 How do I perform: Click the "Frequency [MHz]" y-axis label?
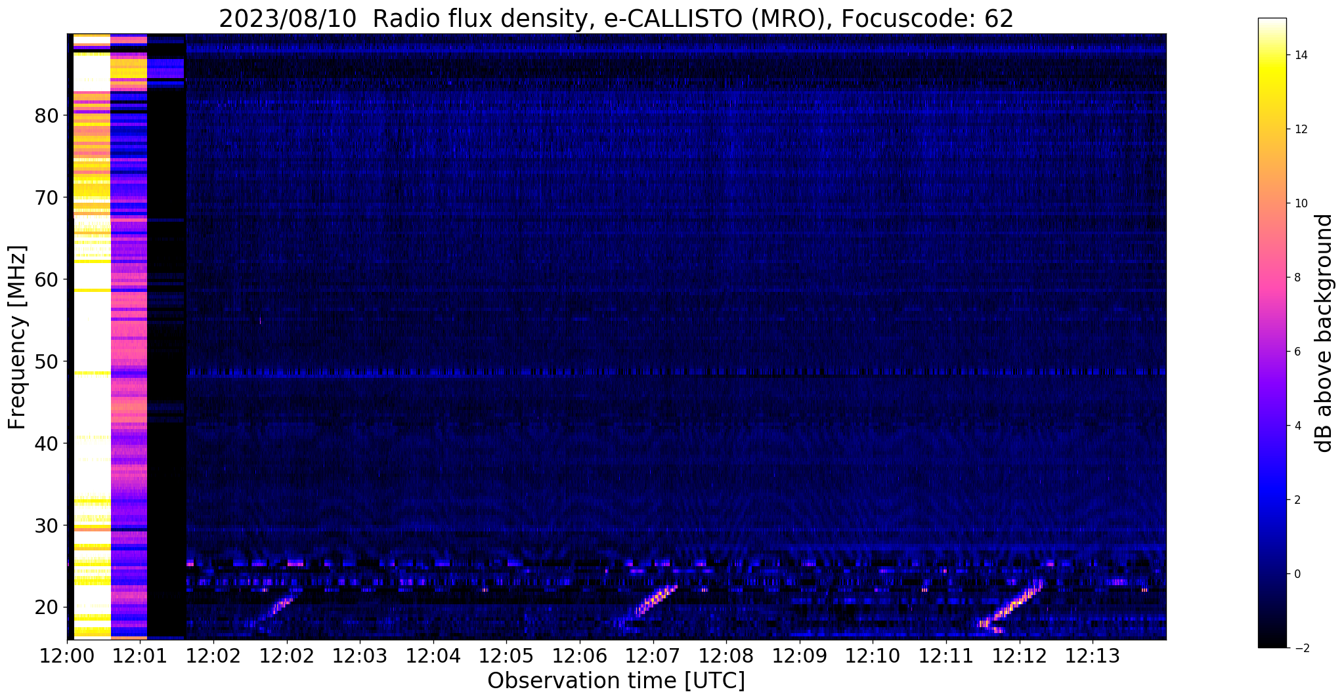(18, 337)
